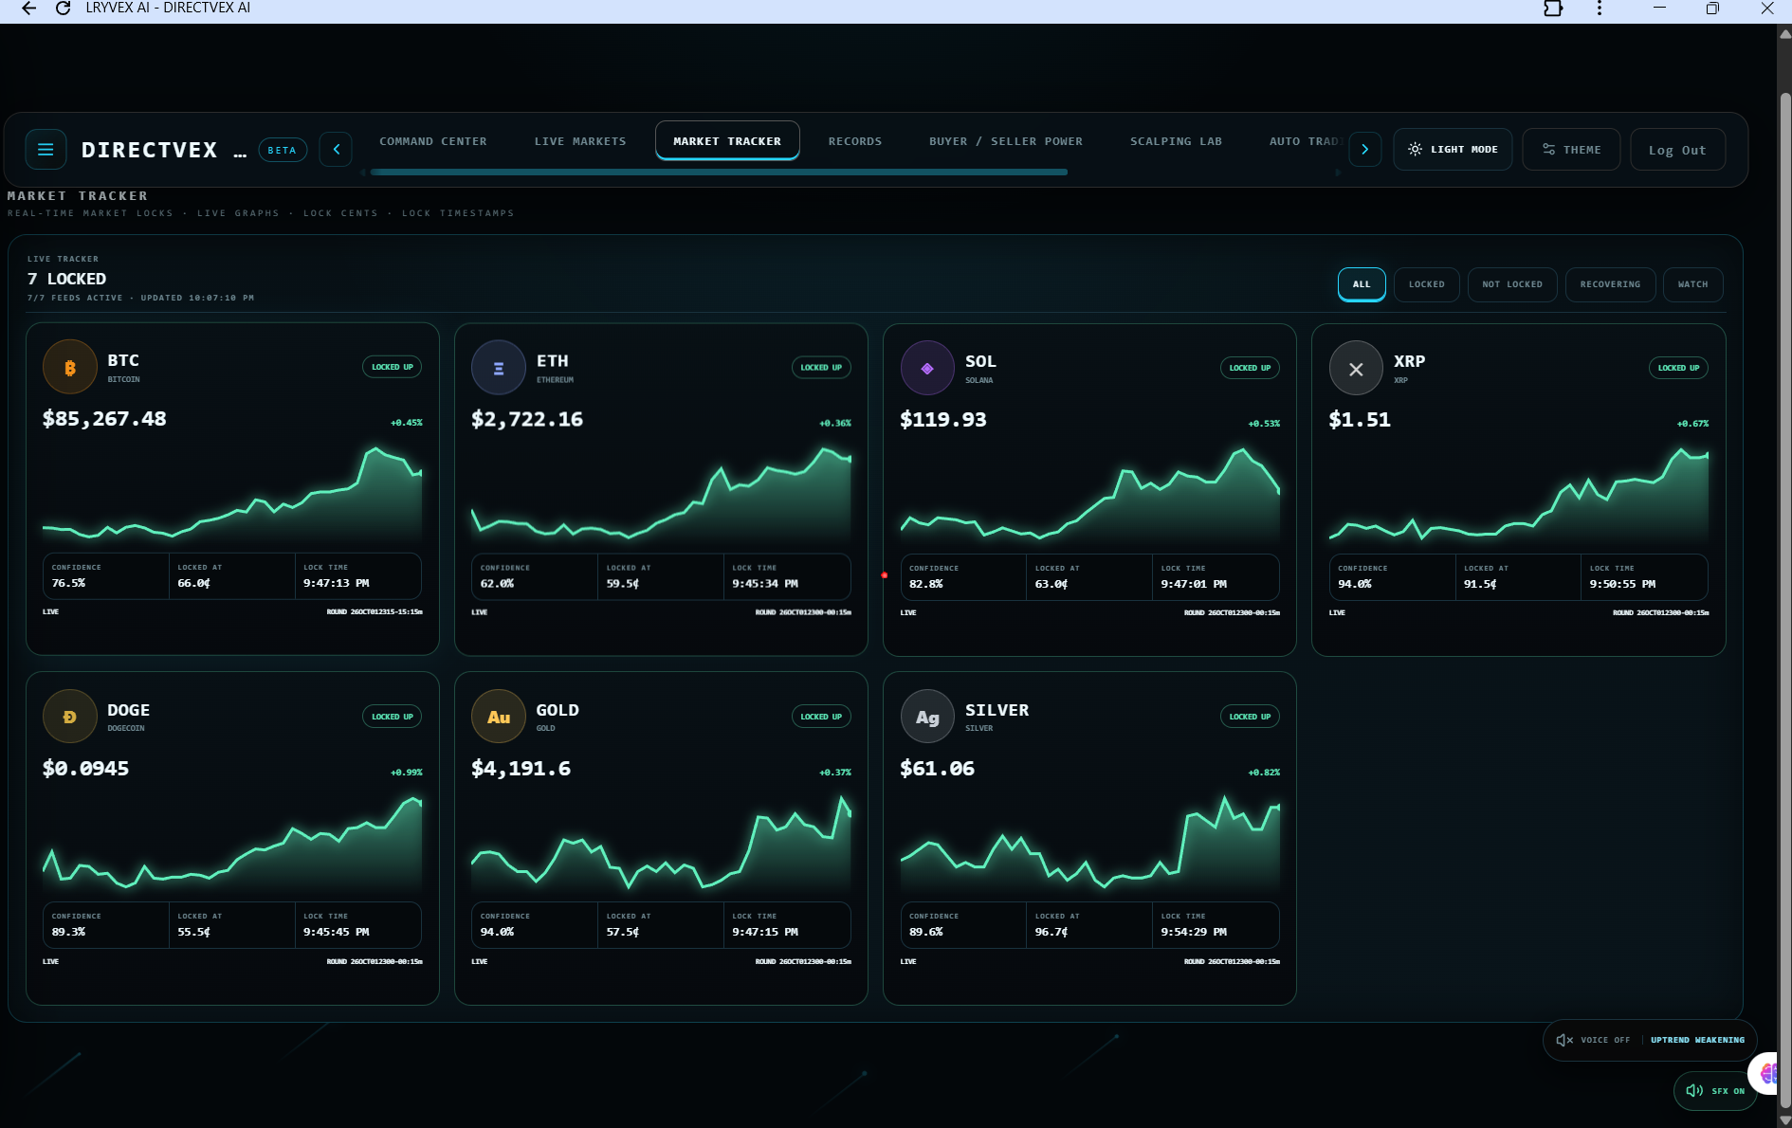Go to the Records tab
This screenshot has width=1792, height=1128.
point(855,141)
